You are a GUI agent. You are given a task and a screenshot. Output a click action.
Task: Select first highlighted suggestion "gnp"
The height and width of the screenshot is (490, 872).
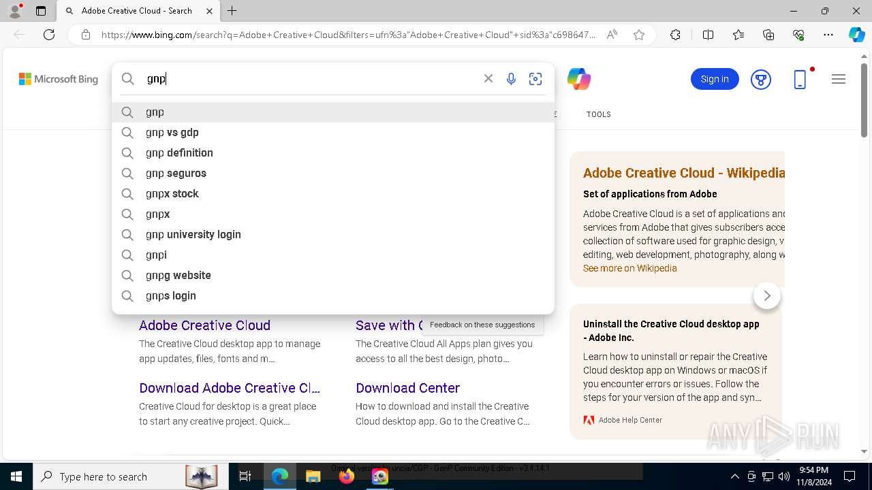[x=333, y=112]
